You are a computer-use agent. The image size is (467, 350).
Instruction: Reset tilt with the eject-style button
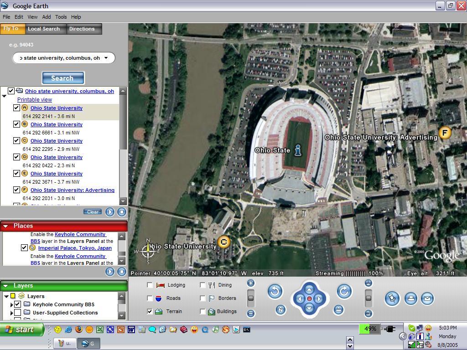click(x=338, y=310)
